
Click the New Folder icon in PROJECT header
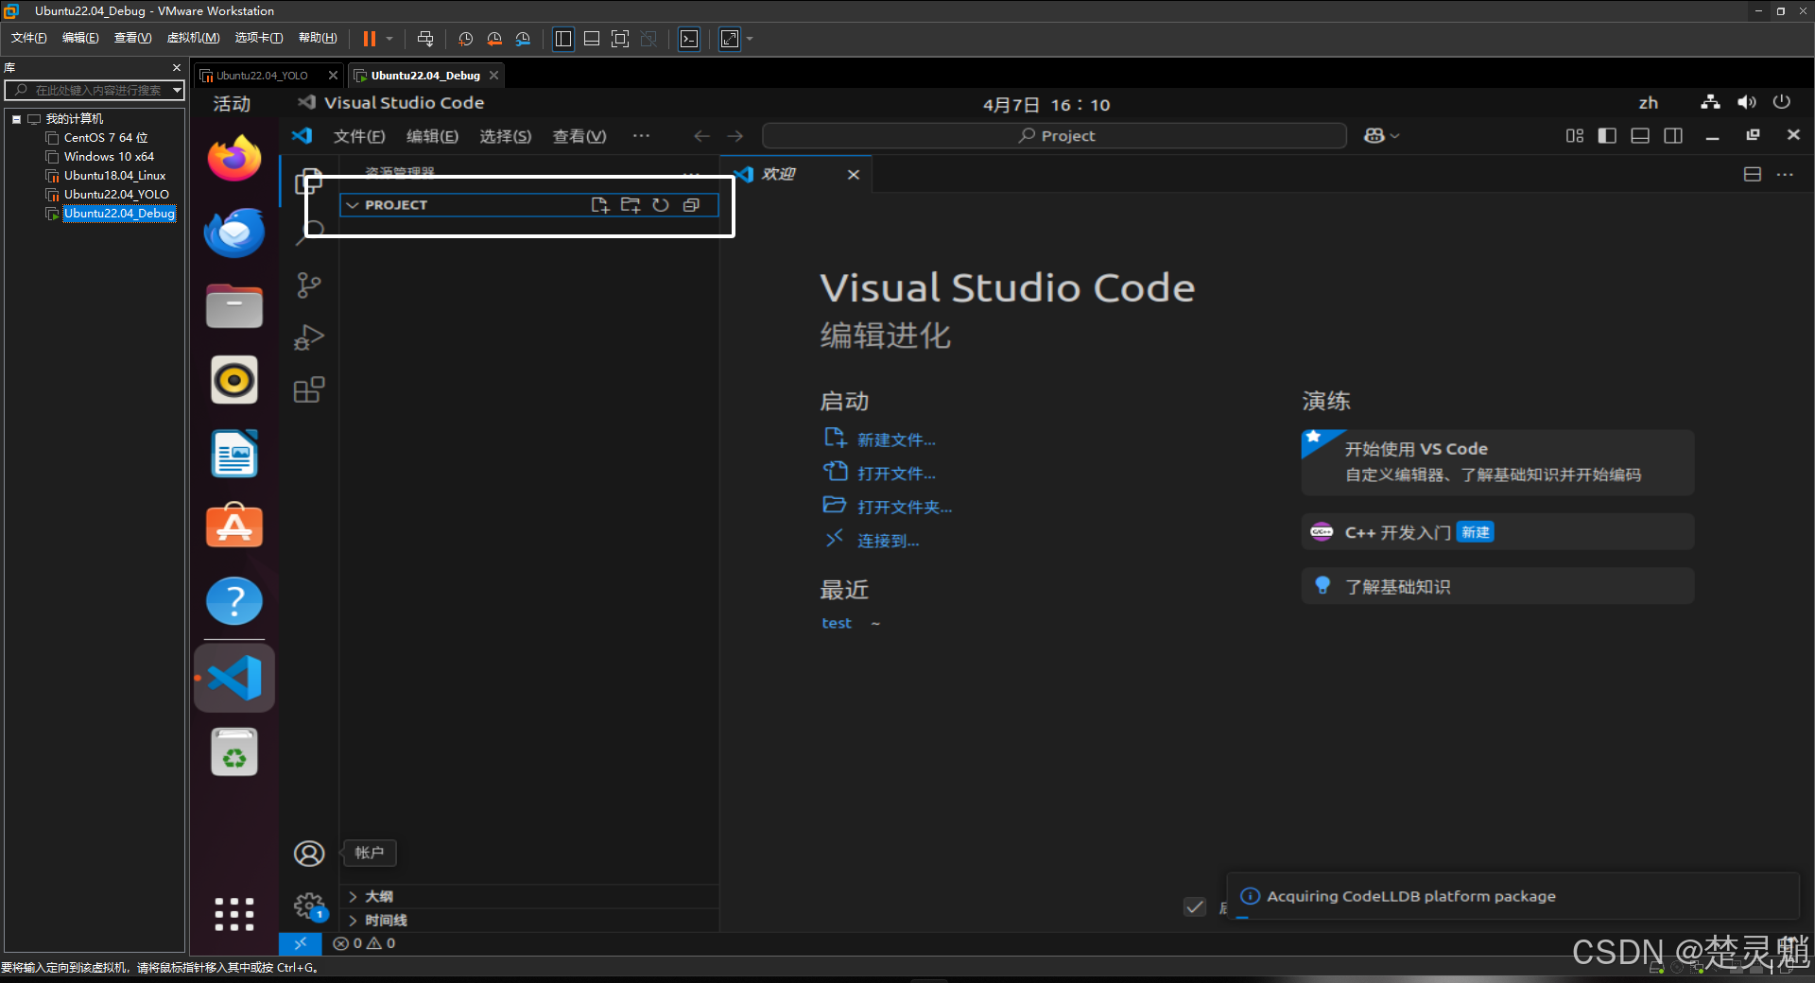point(631,205)
